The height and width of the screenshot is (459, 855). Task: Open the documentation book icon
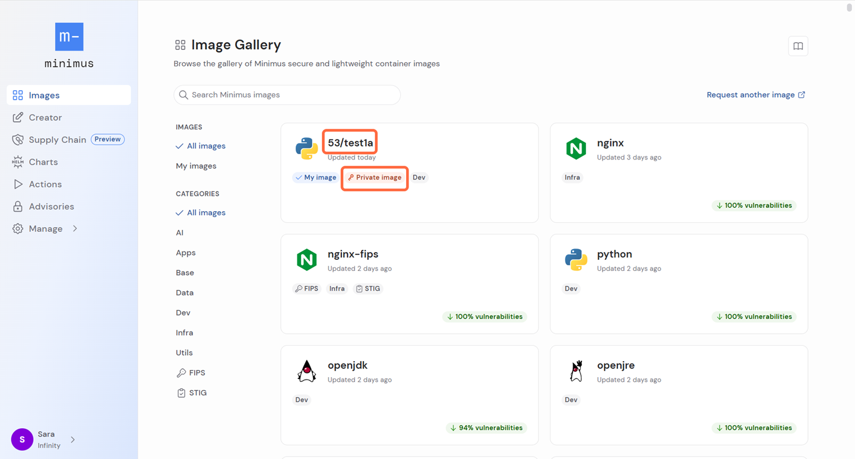[x=798, y=46]
